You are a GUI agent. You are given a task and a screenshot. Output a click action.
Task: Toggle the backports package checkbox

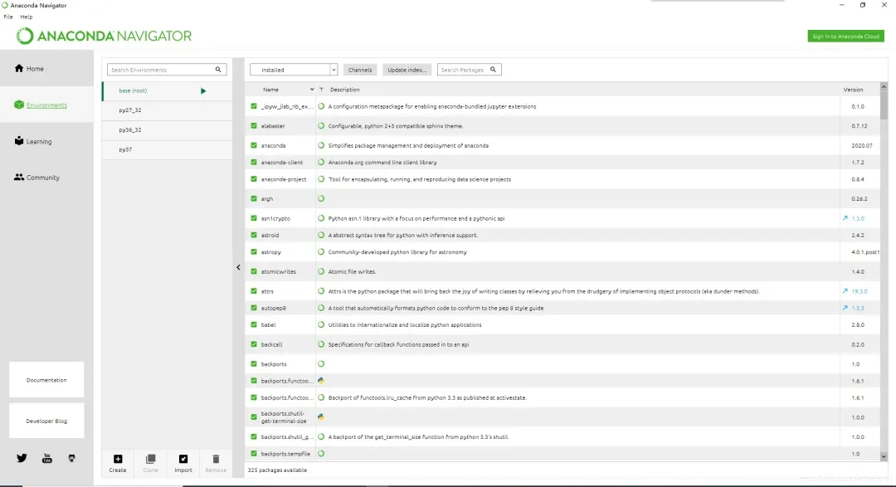click(x=254, y=364)
